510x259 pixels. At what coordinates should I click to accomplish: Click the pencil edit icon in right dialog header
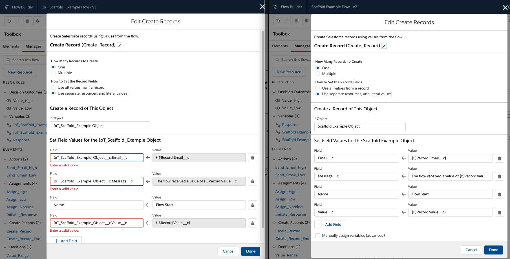tap(384, 46)
